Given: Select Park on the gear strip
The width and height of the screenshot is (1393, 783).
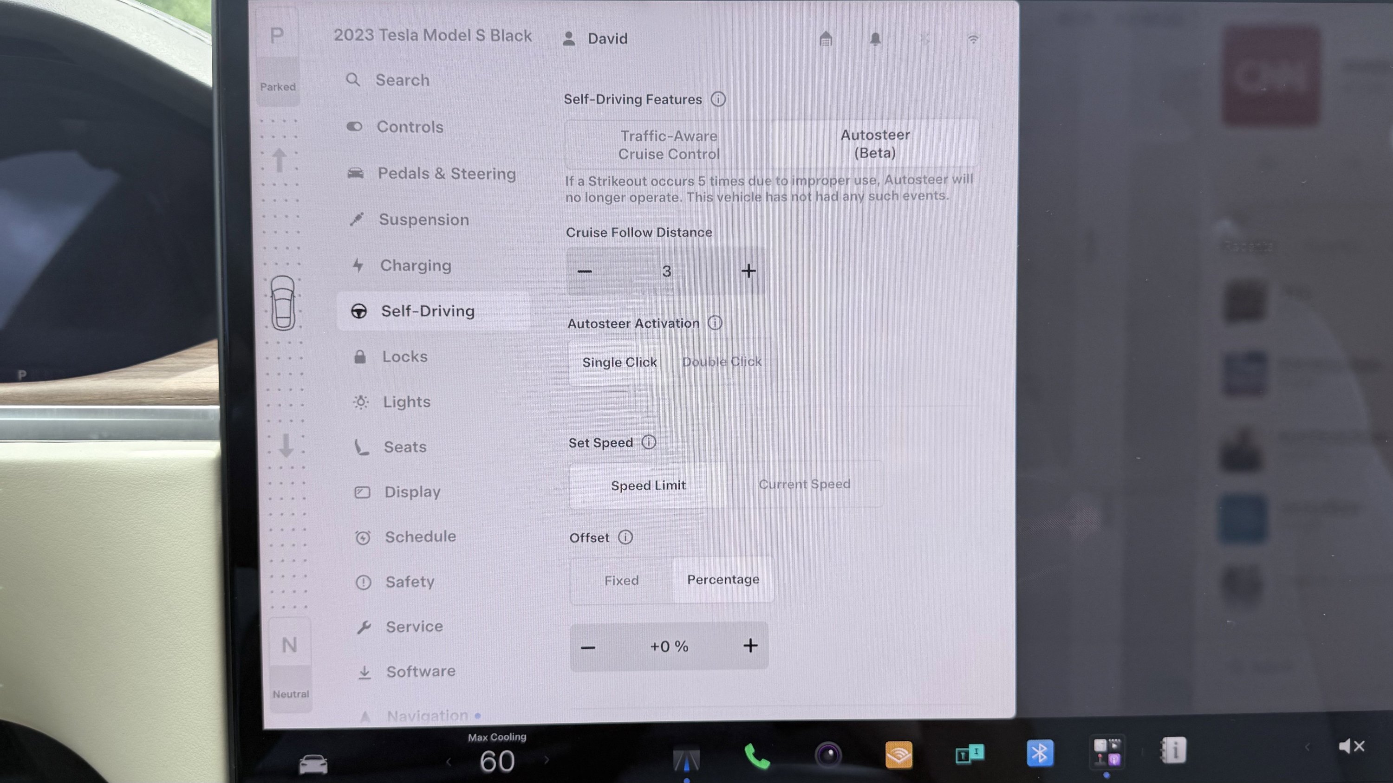Looking at the screenshot, I should (277, 57).
